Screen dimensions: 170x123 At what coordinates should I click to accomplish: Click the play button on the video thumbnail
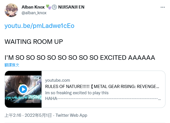[x=23, y=89]
